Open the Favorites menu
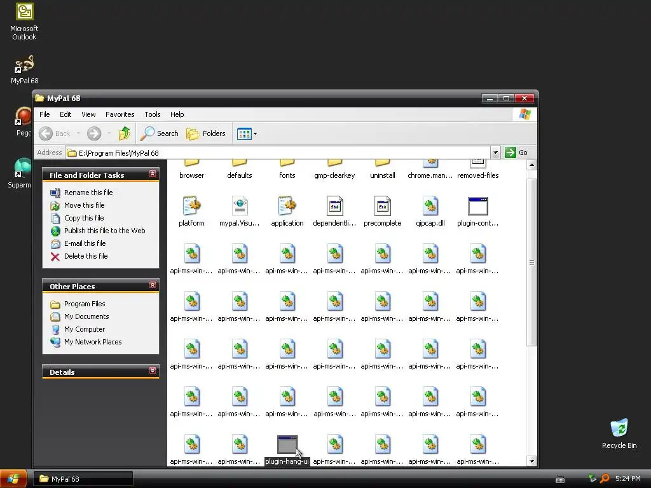Image resolution: width=651 pixels, height=488 pixels. coord(120,114)
